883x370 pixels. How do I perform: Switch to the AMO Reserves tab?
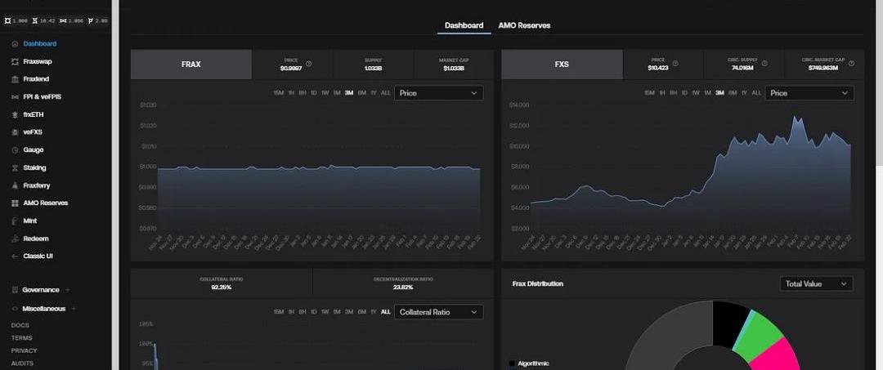pyautogui.click(x=524, y=25)
